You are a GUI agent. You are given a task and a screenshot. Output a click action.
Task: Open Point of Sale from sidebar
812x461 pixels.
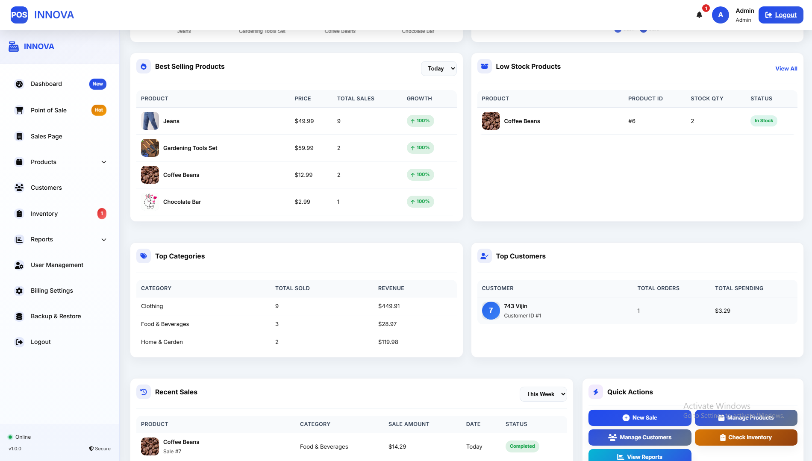[x=49, y=110]
